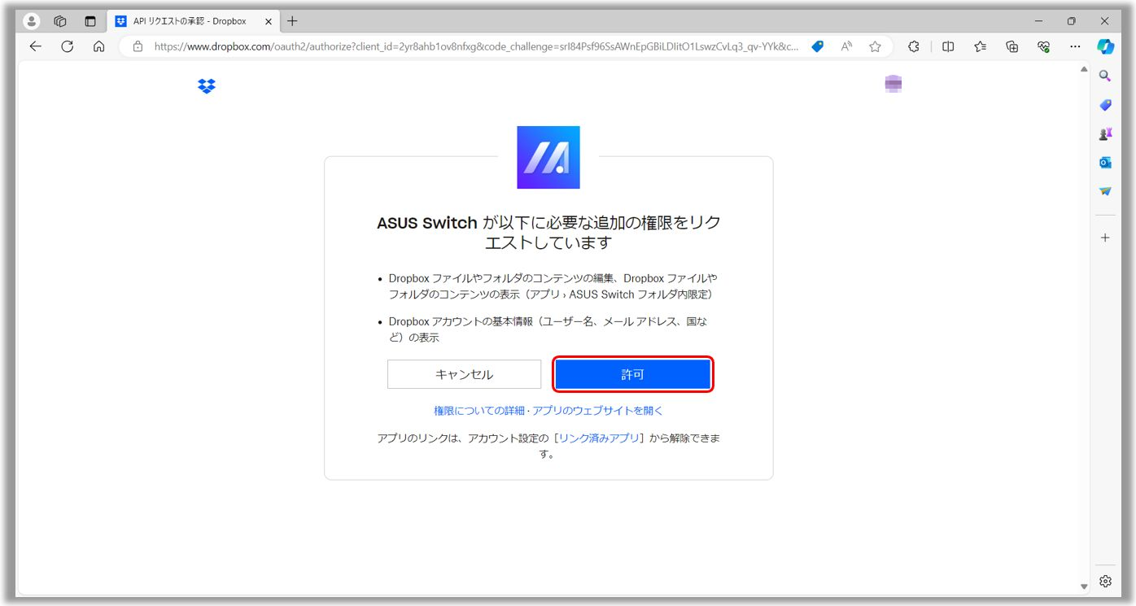
Task: Open a new tab with plus button
Action: [293, 21]
